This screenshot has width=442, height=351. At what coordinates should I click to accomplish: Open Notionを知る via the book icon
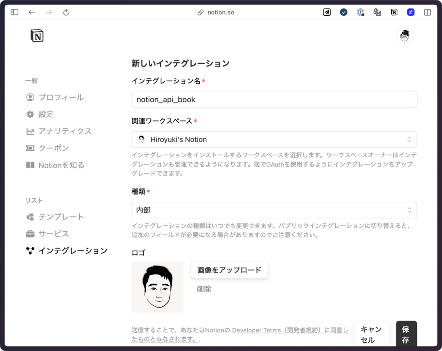(30, 165)
